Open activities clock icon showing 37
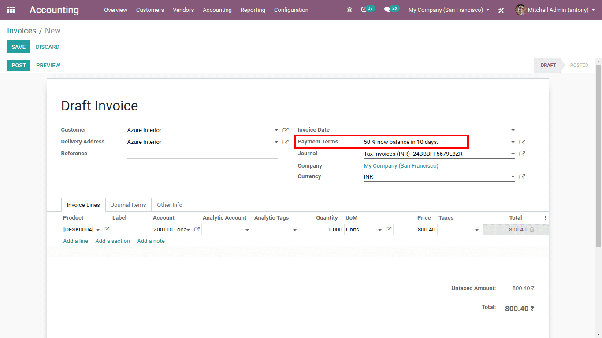602x338 pixels. tap(364, 10)
